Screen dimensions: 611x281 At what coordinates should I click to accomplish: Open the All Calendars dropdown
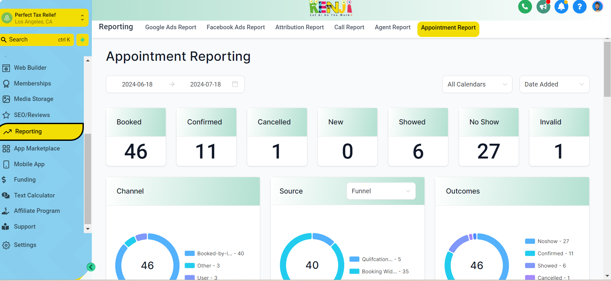coord(477,84)
